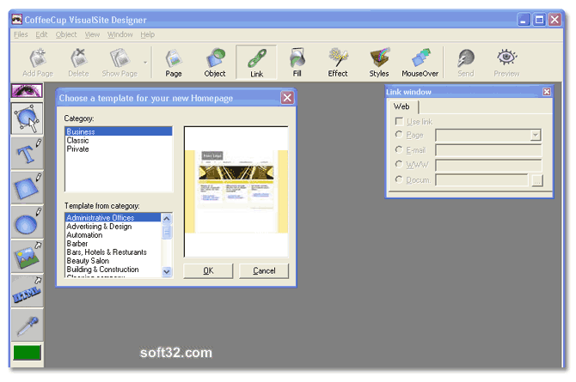Click the template list scroll up arrow
576x382 pixels.
[167, 219]
